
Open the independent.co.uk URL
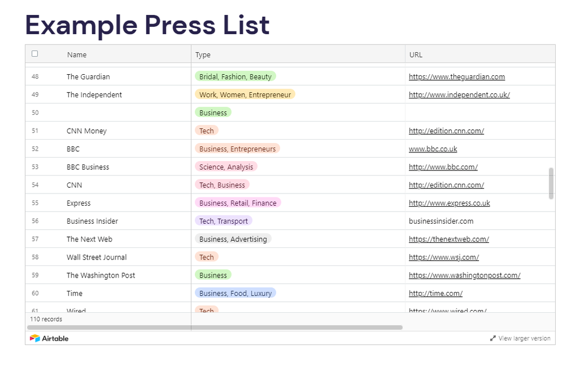(459, 95)
